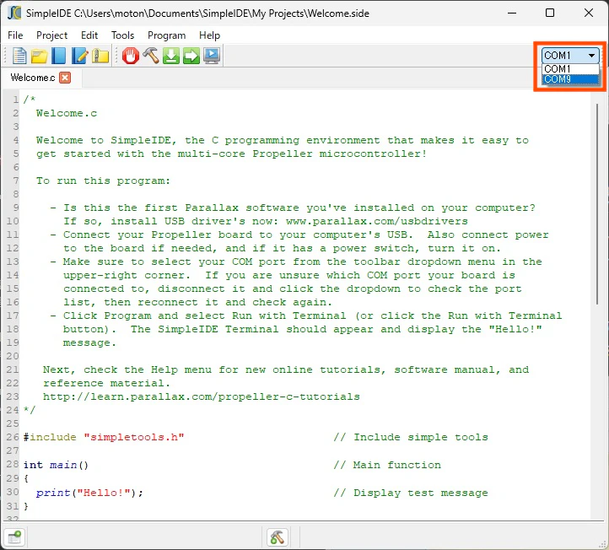Open the File menu
The image size is (609, 550).
click(x=15, y=35)
